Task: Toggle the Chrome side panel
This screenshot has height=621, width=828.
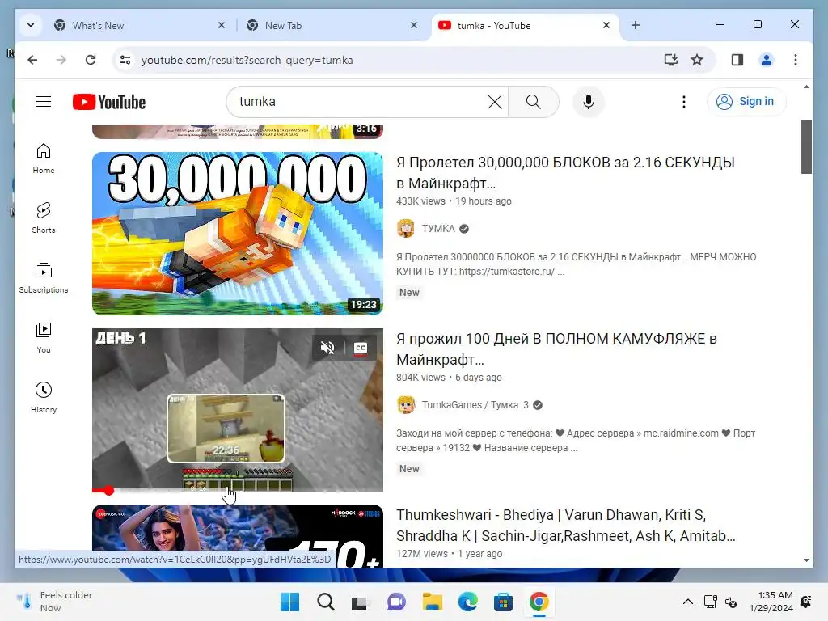Action: pyautogui.click(x=737, y=60)
